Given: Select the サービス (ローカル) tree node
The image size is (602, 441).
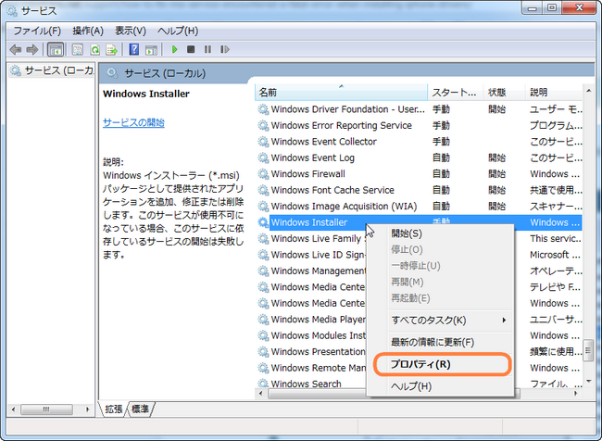Looking at the screenshot, I should point(52,70).
